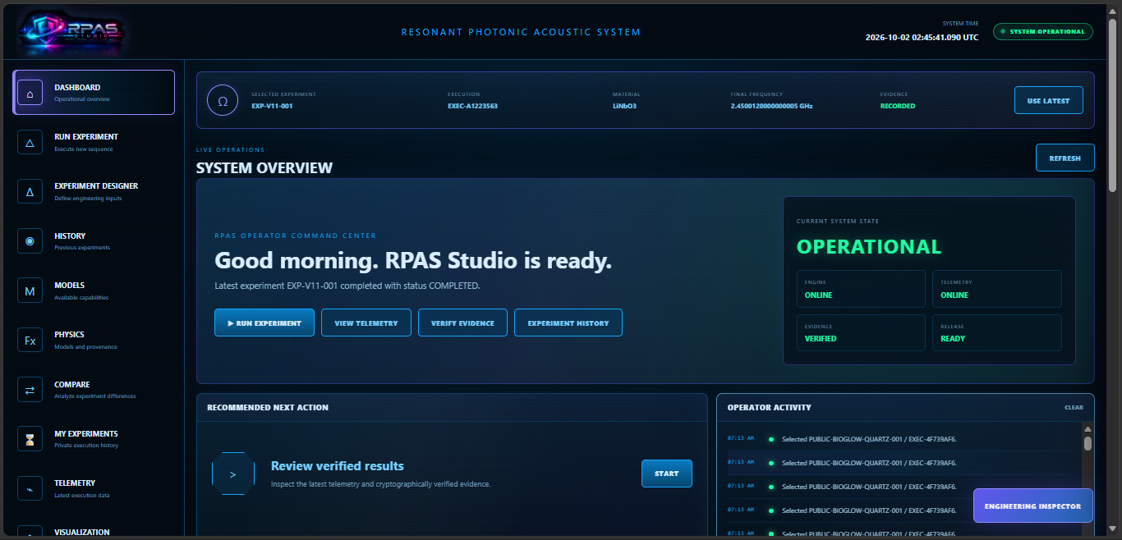Click the Telemetry bolt icon
Screen dimensions: 1122x540
pos(30,488)
